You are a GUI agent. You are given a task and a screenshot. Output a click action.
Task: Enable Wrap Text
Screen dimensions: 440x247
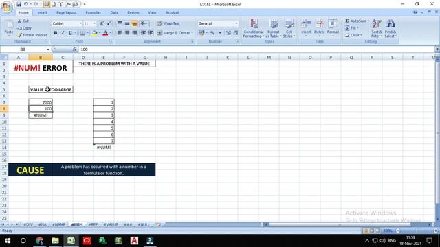coord(168,23)
